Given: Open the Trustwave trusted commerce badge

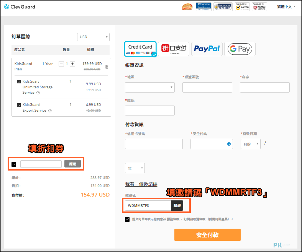Looking at the screenshot, I should 204,7.
